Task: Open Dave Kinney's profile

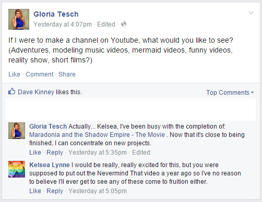Action: coord(36,92)
